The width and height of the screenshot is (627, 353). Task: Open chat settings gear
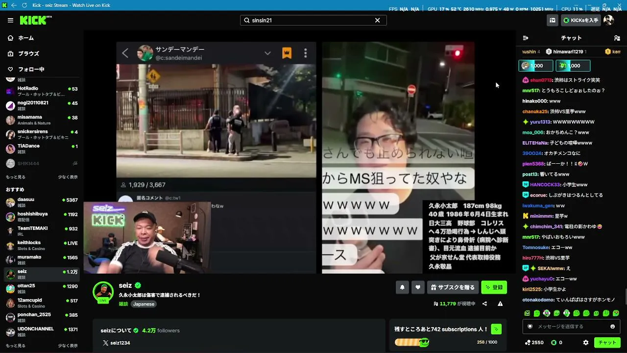[585, 343]
